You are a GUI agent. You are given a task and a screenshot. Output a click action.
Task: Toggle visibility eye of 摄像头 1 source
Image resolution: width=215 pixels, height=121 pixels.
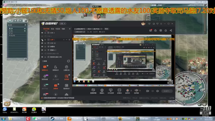pyautogui.click(x=42, y=50)
